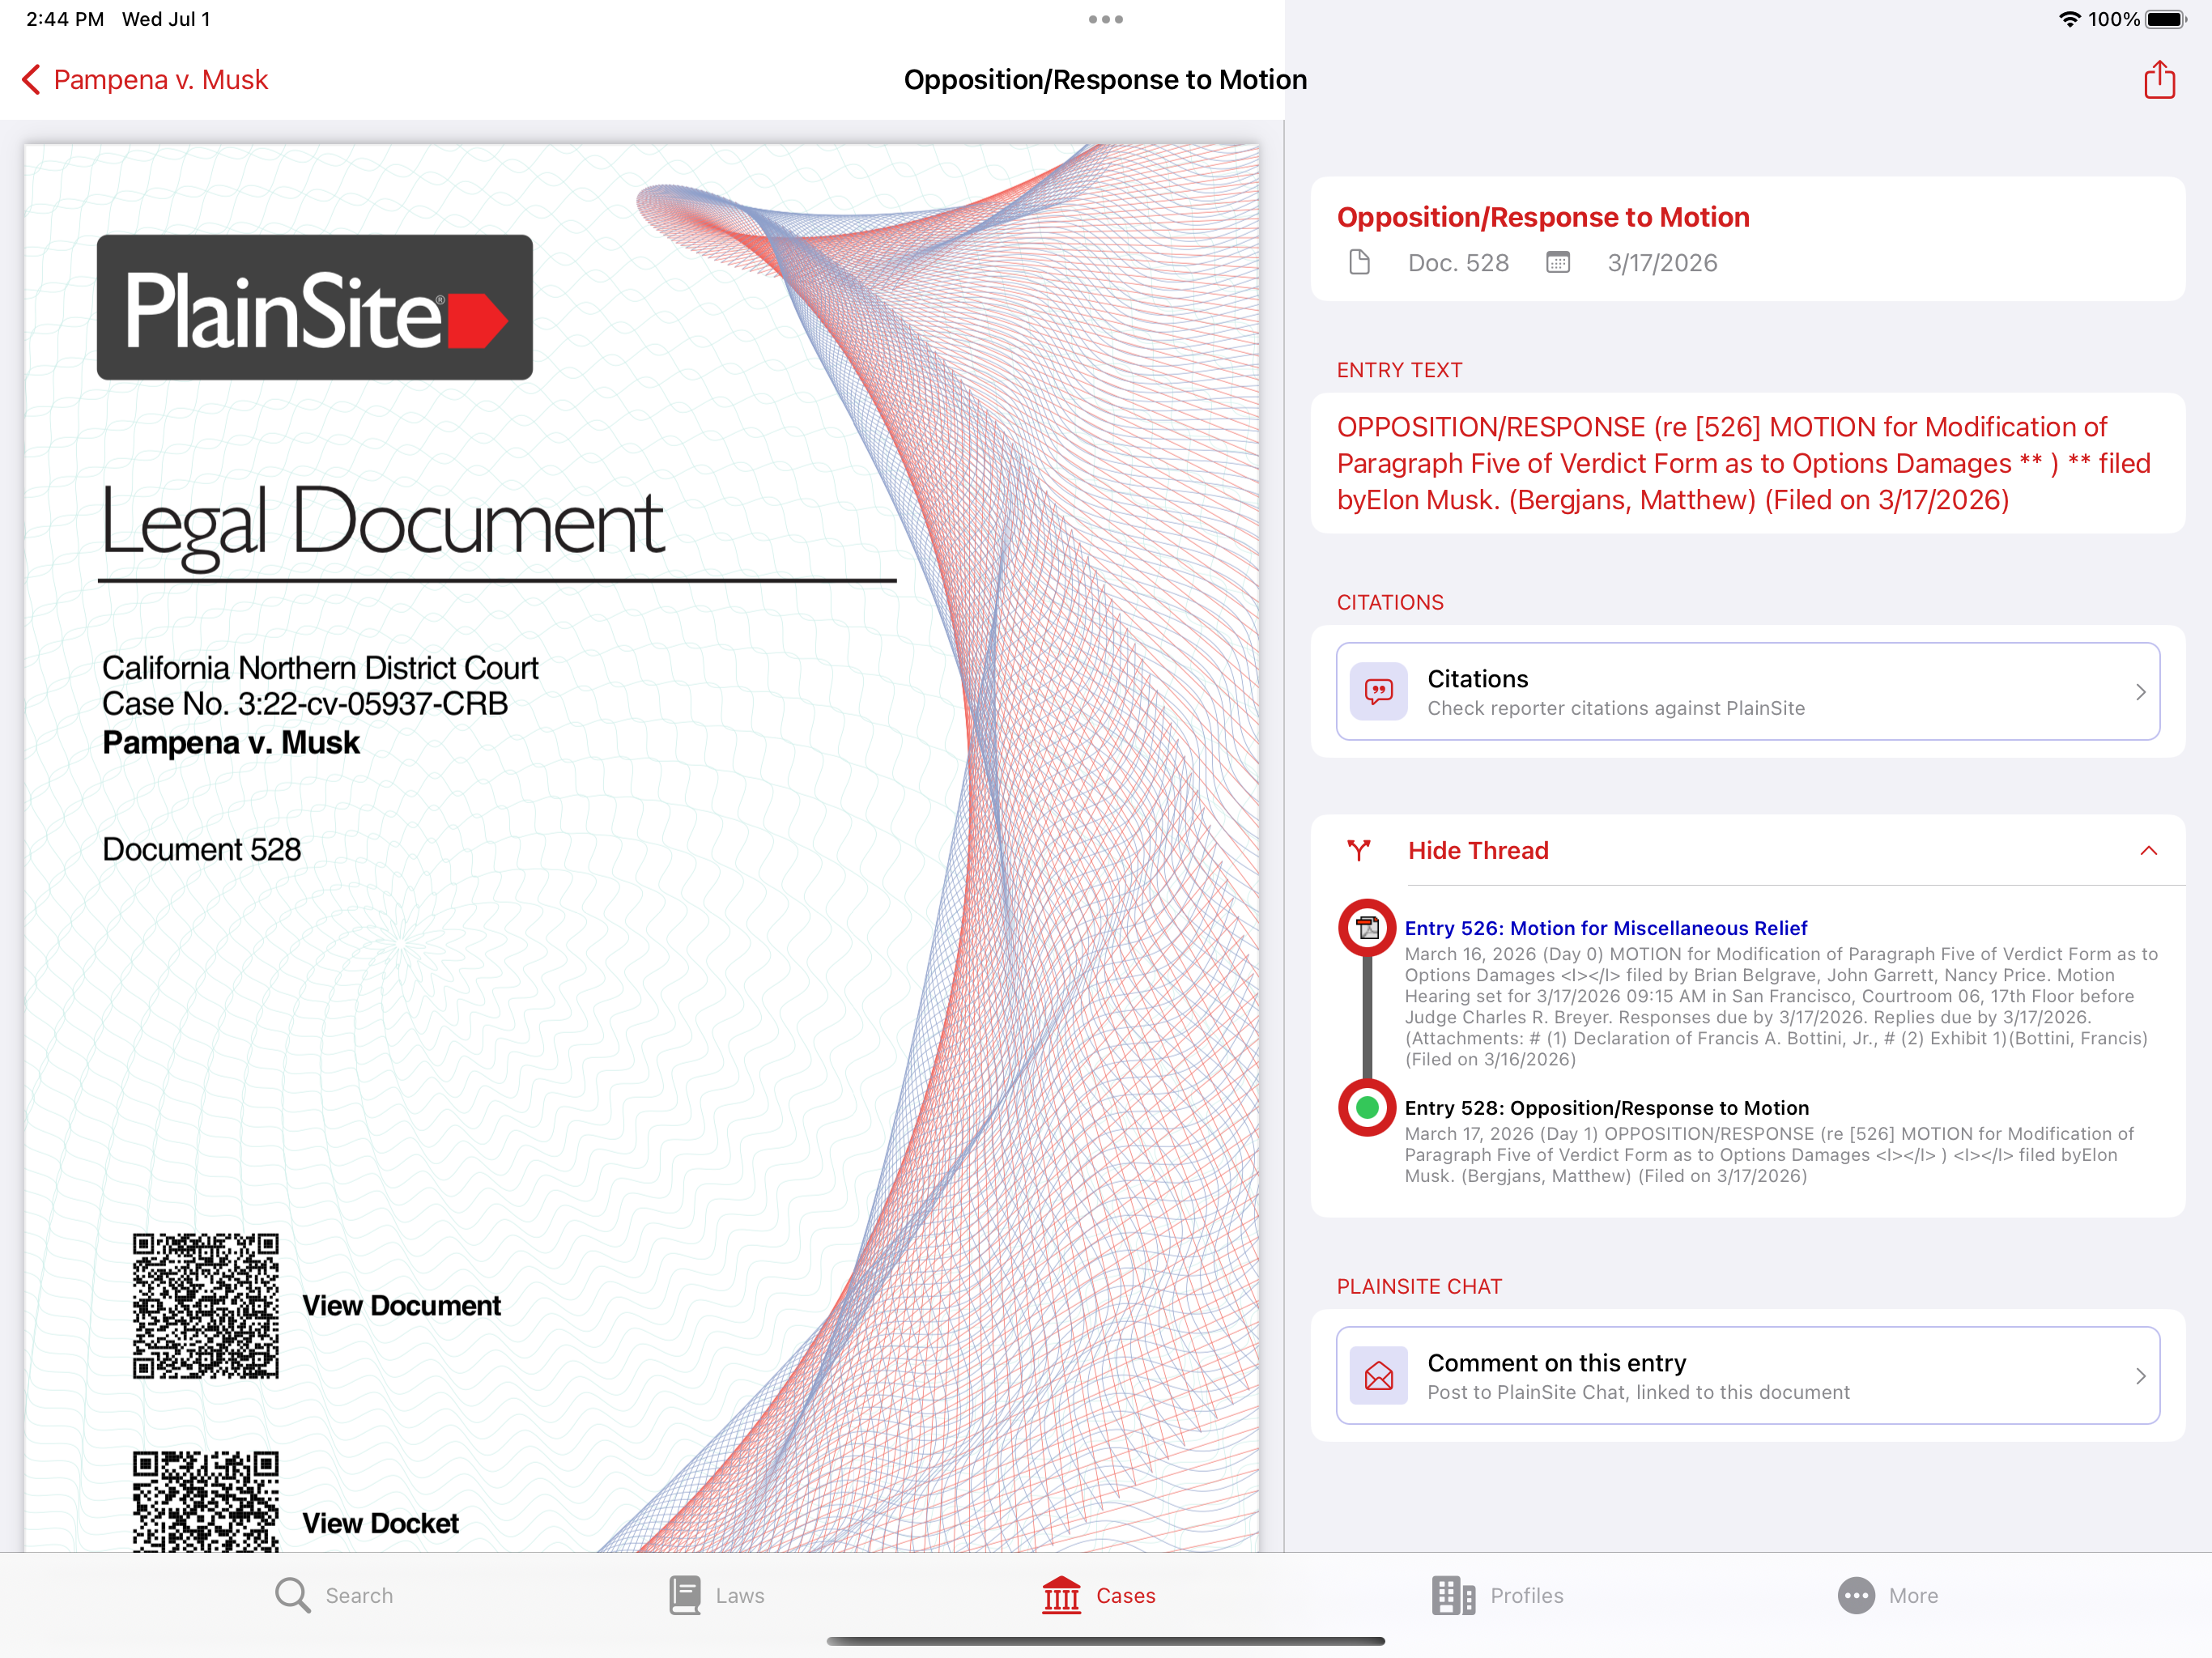Switch to the Cases tab
Screen dimensions: 2212x1658
coord(1098,1595)
